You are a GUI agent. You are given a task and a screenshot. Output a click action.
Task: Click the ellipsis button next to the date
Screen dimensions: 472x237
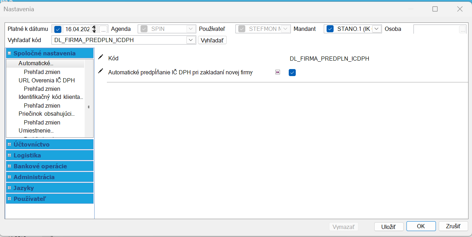click(103, 30)
